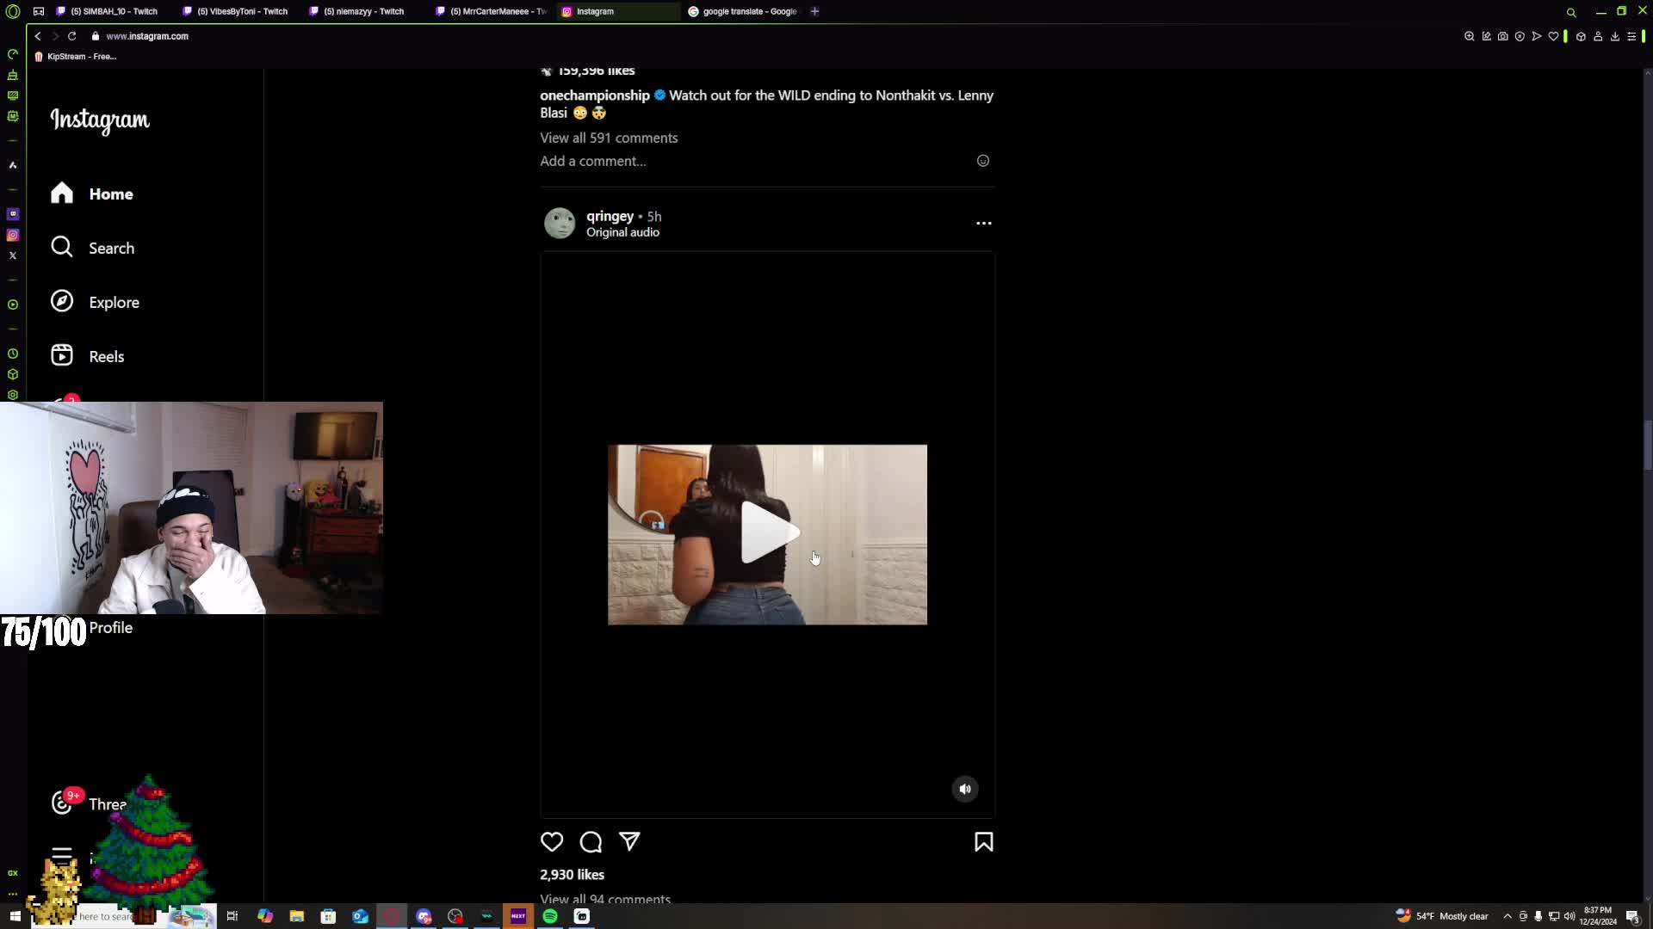Viewport: 1653px width, 929px height.
Task: Go to the Explore page
Action: (x=95, y=302)
